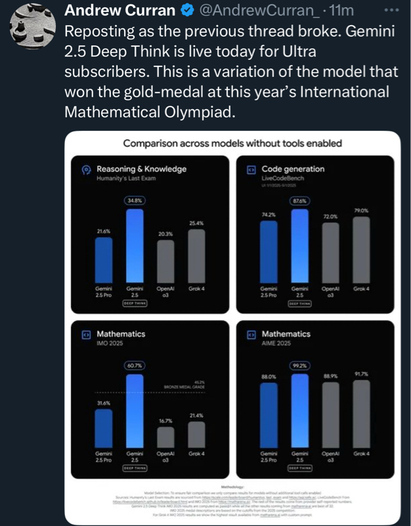This screenshot has height=526, width=411.
Task: Click the Deep Think badge in AIME 2025 chart
Action: point(300,468)
